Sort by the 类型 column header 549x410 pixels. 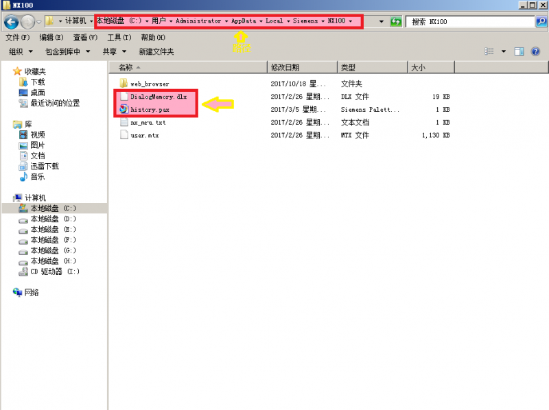(373, 67)
